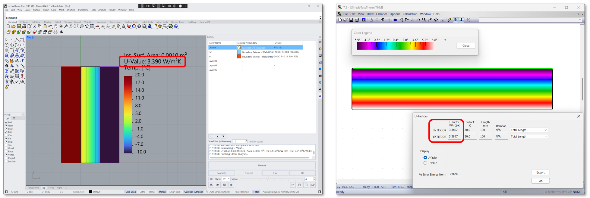Click the Koala info icon
This screenshot has width=590, height=198.
tap(306, 185)
